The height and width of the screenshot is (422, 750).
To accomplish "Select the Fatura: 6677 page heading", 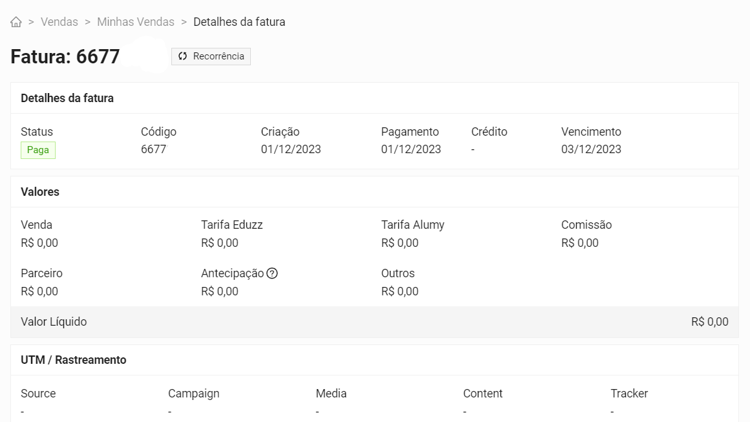I will click(65, 57).
